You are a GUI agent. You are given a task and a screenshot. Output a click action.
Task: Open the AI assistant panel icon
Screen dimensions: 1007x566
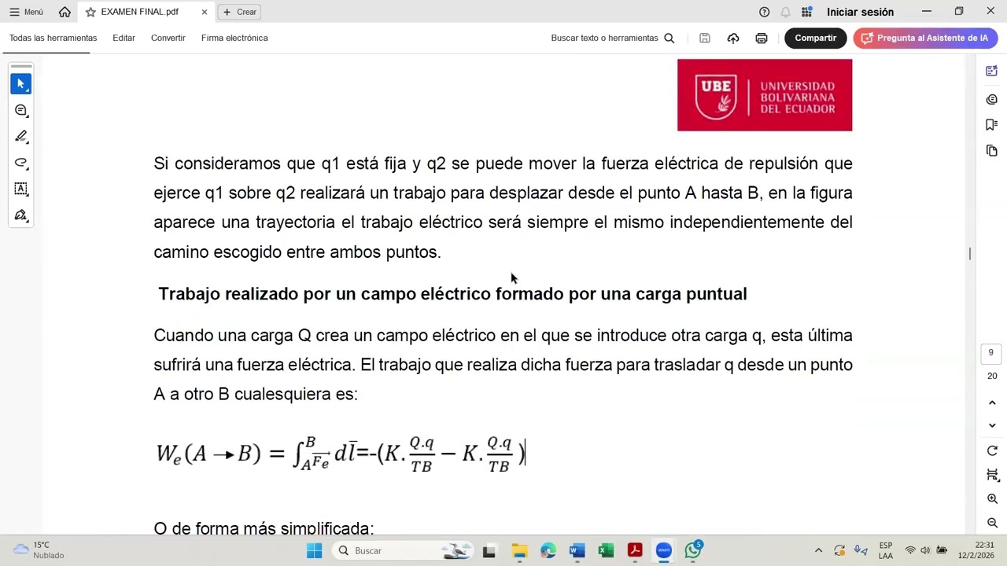[991, 72]
